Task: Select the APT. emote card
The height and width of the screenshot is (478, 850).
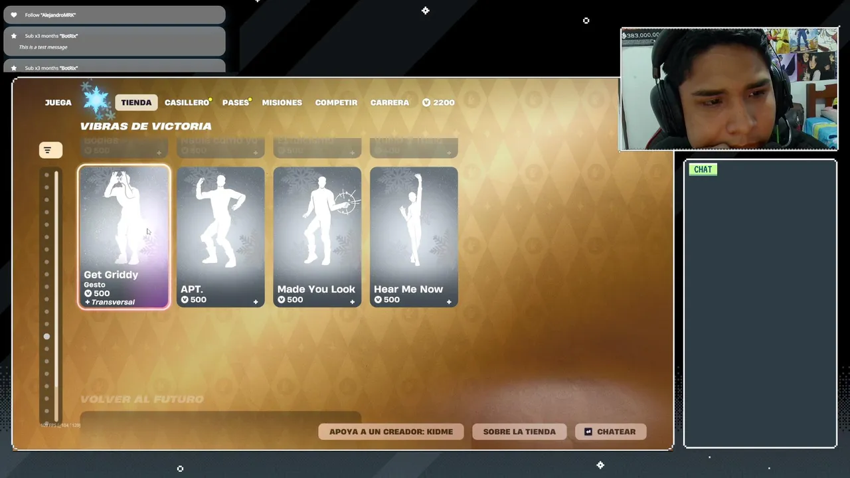Action: coord(220,237)
